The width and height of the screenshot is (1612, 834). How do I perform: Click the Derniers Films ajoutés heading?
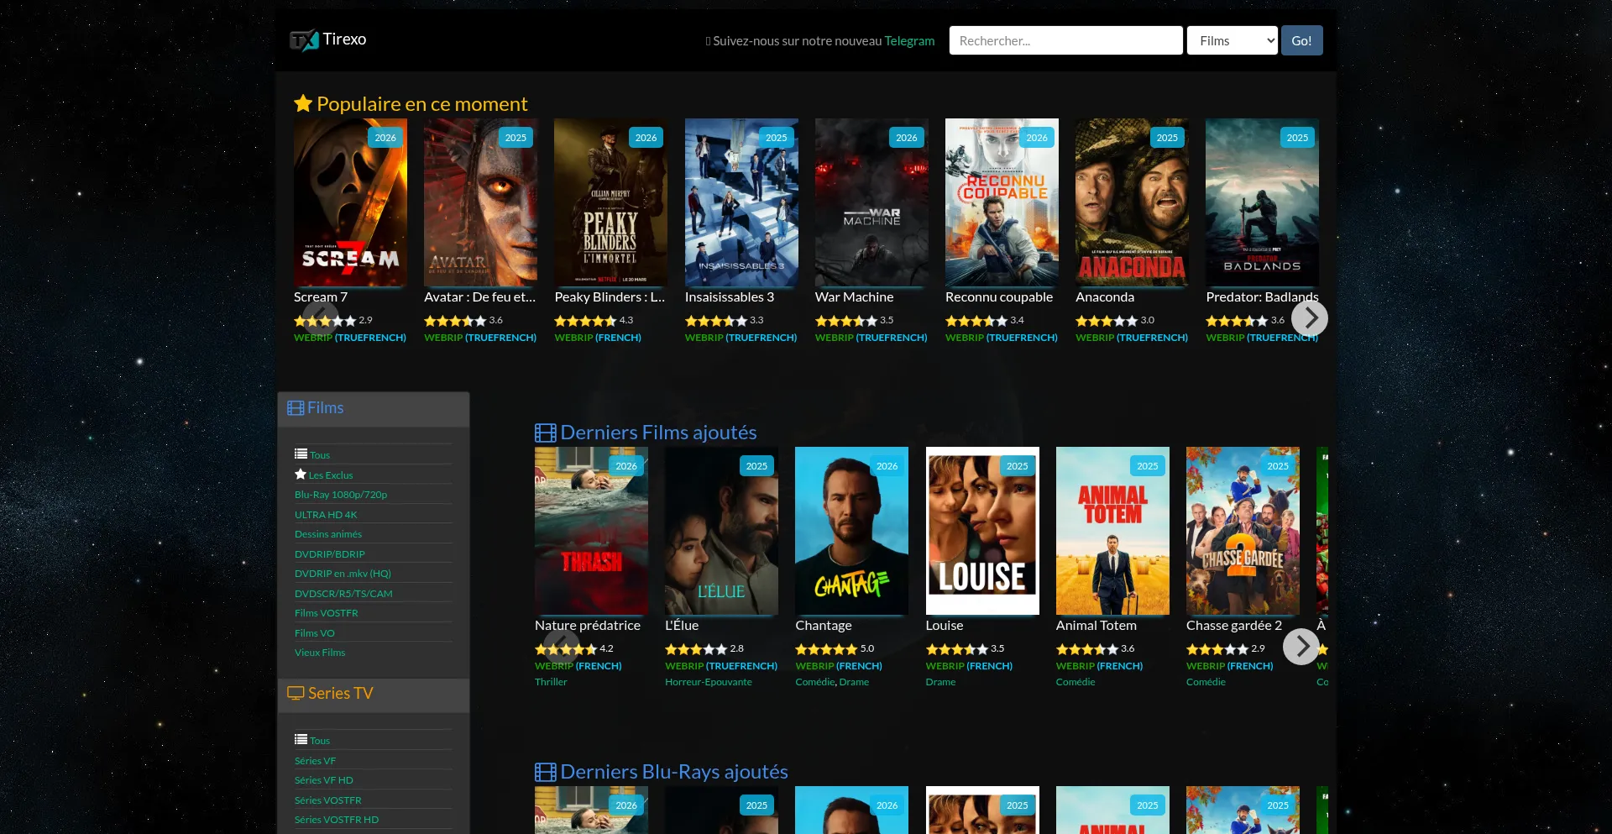658,433
